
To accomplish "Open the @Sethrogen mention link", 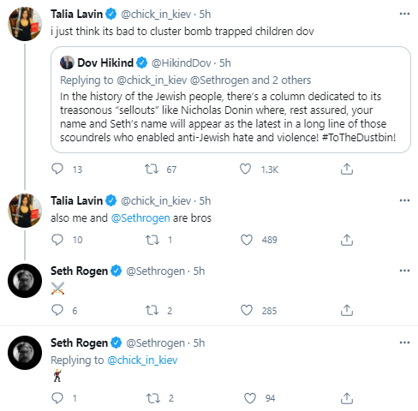I will (x=140, y=218).
